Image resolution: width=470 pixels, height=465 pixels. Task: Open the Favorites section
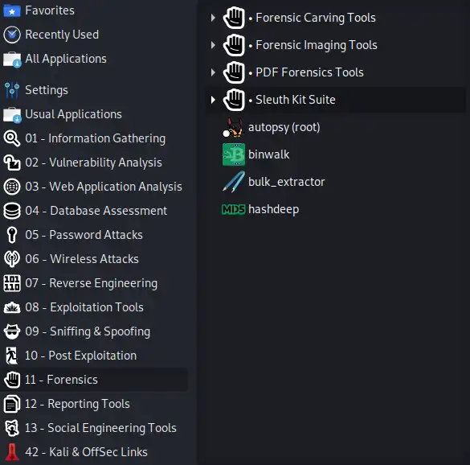94,10
